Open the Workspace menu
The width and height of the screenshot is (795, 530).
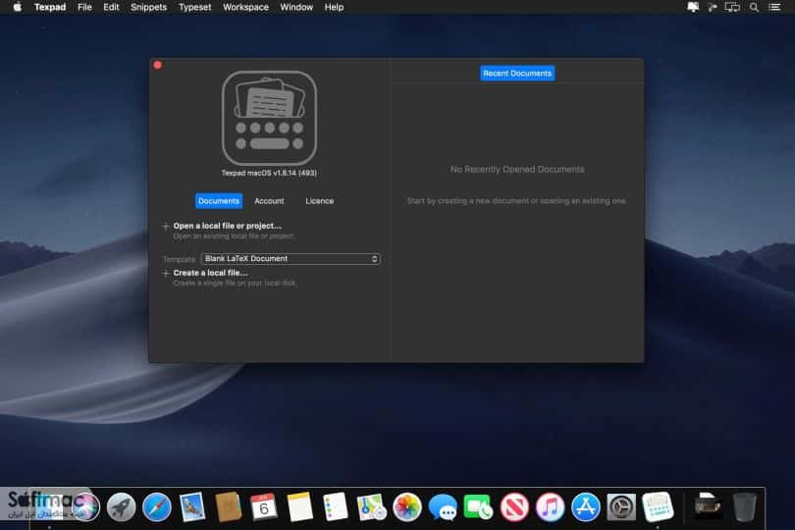[x=246, y=7]
